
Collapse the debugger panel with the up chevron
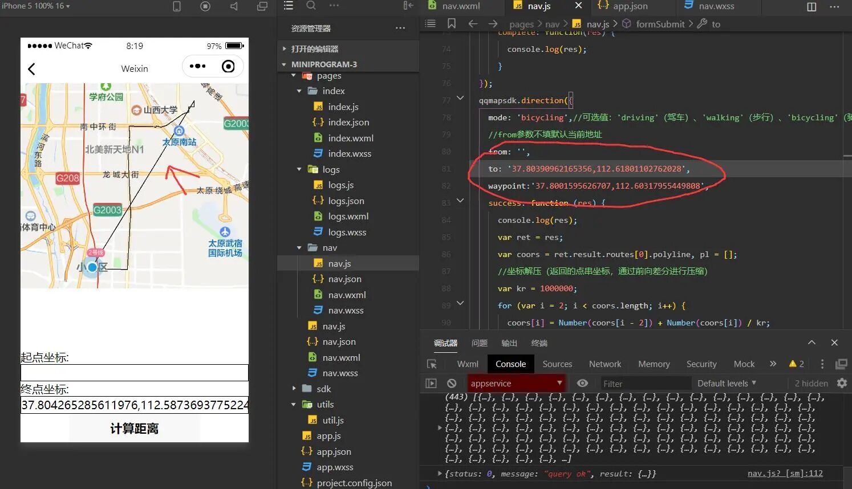[812, 343]
